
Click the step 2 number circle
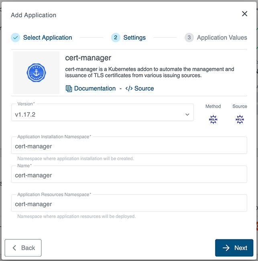(x=116, y=38)
